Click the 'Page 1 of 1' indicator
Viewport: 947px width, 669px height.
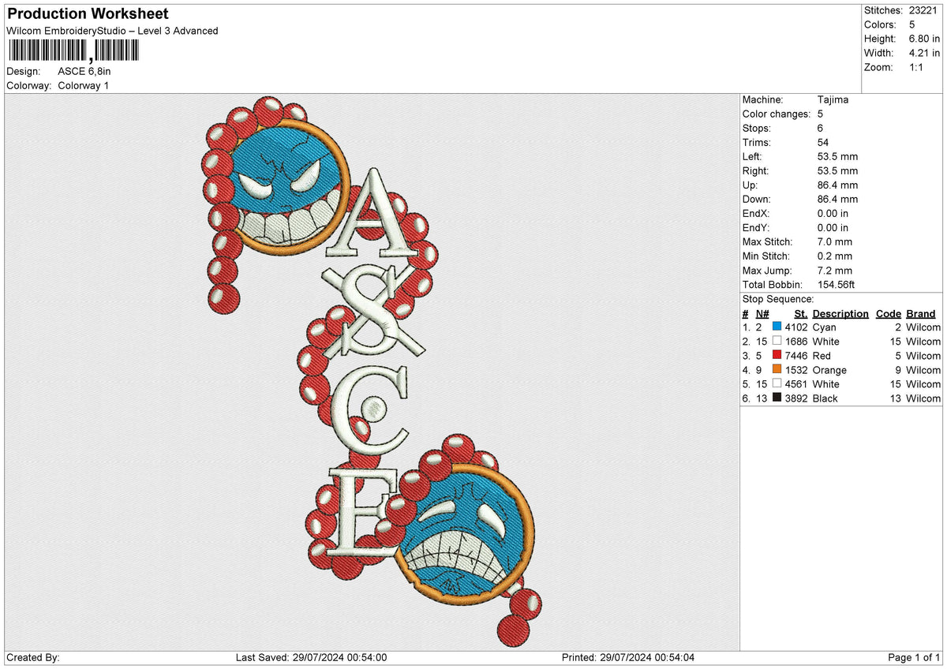click(914, 658)
